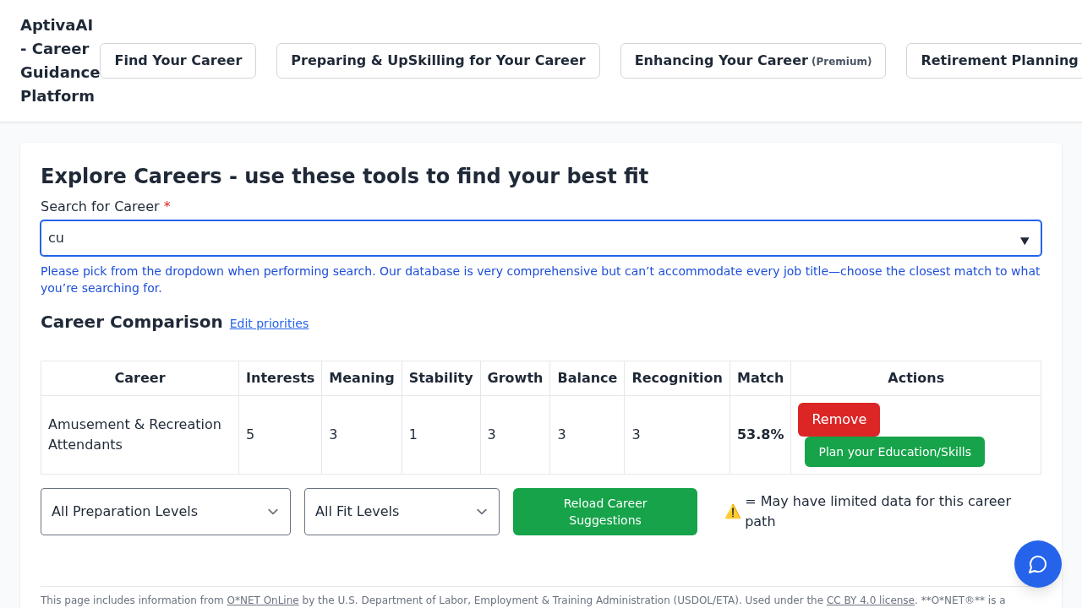The height and width of the screenshot is (608, 1082).
Task: Click Plan your Education/Skills button
Action: click(x=894, y=452)
